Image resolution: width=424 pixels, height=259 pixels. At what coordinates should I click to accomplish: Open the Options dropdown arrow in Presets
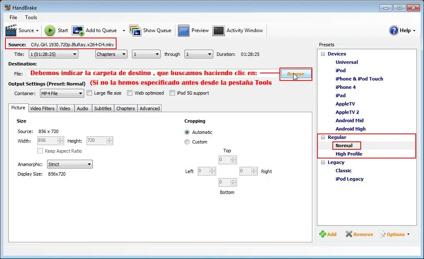coord(408,234)
